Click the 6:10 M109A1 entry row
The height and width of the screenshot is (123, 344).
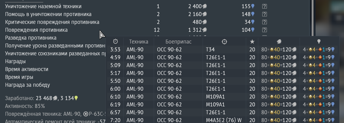[223, 97]
